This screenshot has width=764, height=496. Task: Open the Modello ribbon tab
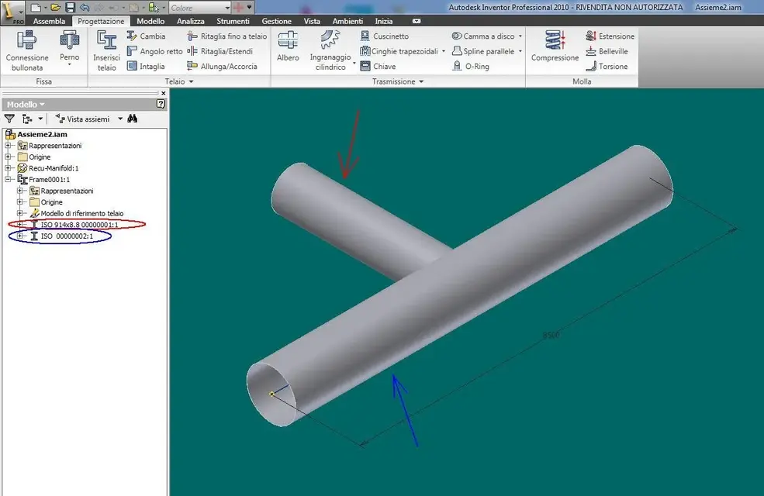coord(150,21)
